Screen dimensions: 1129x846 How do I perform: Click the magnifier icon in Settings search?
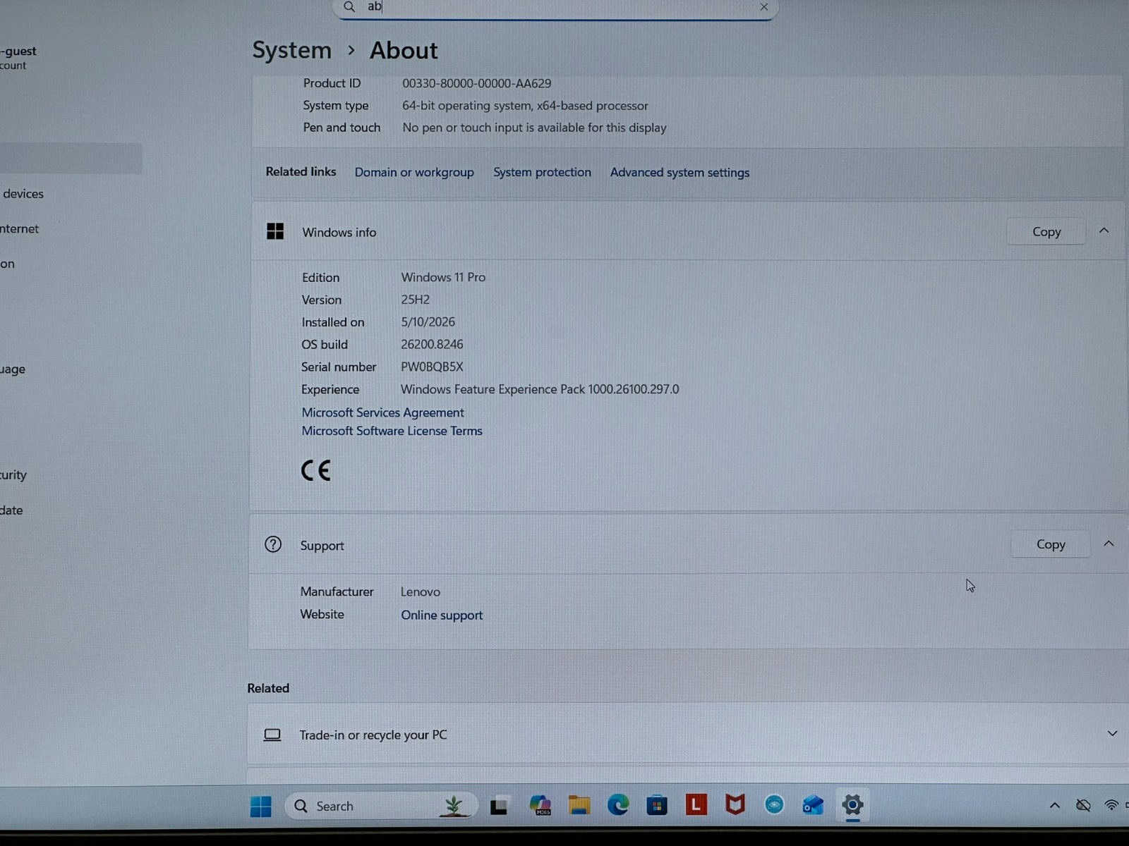click(x=349, y=7)
